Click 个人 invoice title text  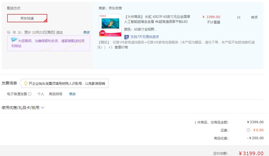[x=41, y=94]
